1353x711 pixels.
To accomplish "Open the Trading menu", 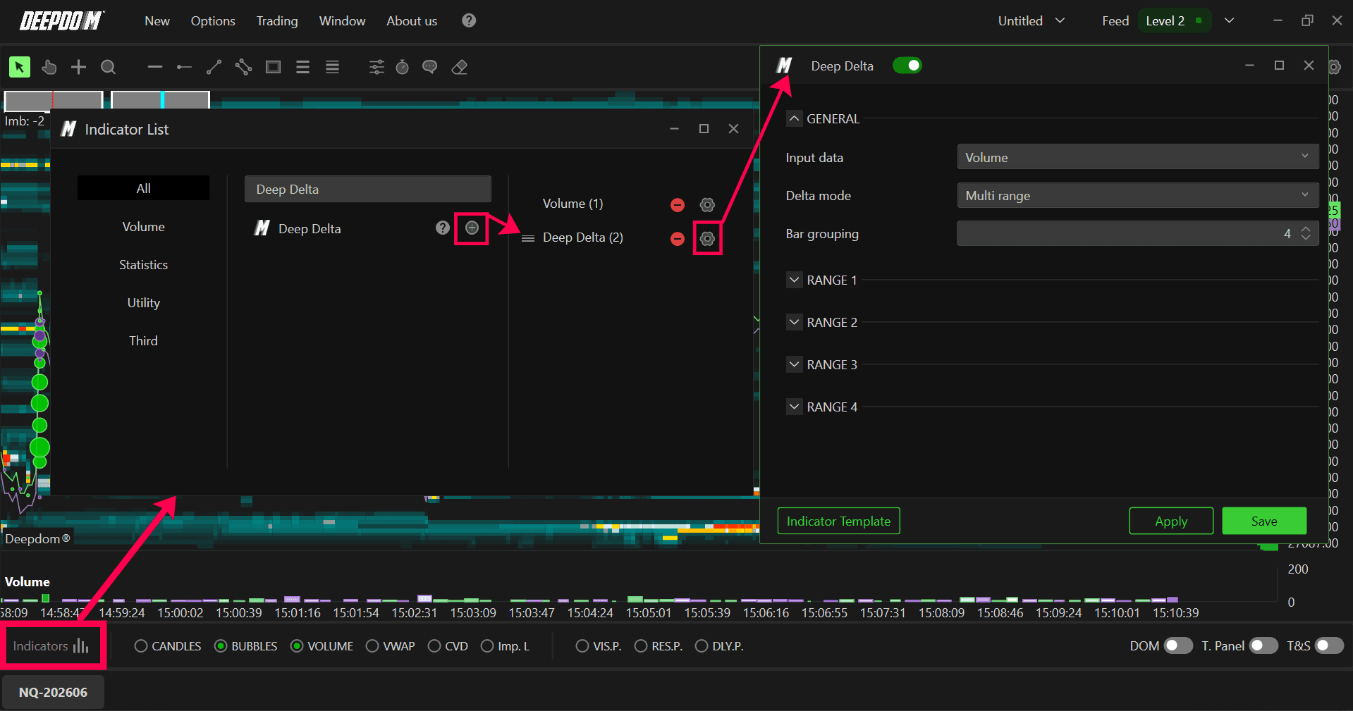I will tap(277, 21).
